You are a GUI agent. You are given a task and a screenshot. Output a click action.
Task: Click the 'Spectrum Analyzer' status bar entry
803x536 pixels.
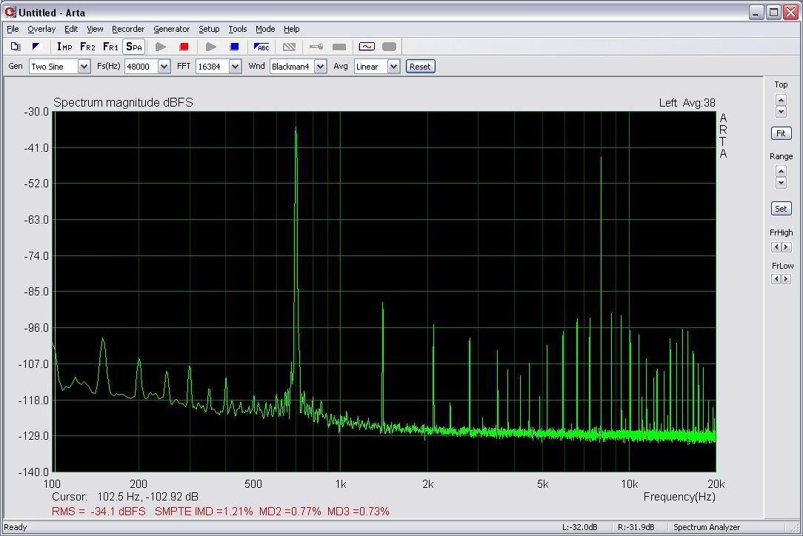[707, 527]
